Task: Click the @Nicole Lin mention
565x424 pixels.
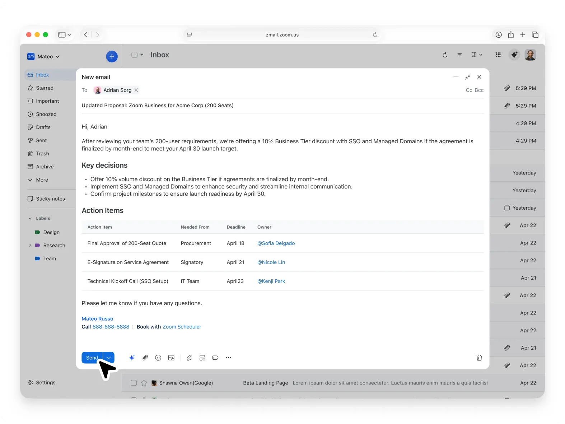Action: pyautogui.click(x=271, y=262)
